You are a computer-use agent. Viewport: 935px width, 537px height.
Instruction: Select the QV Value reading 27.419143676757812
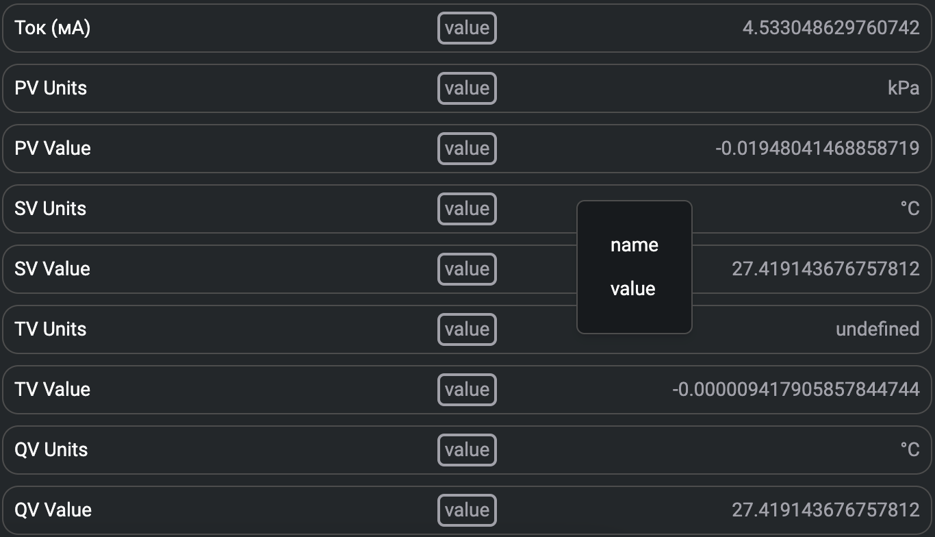tap(825, 510)
